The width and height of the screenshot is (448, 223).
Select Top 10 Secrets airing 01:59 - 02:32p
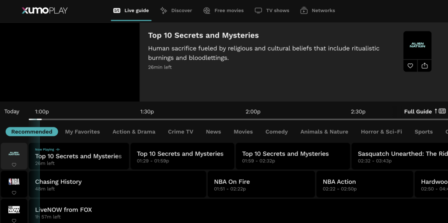293,156
